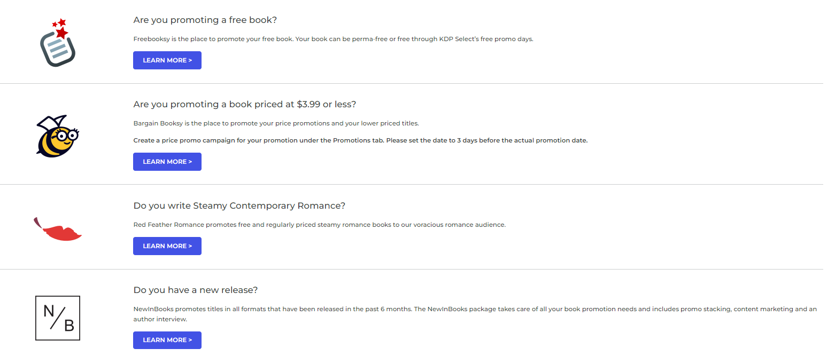Click red stars atop the Freebooksy logo
This screenshot has height=364, width=835.
tap(61, 28)
